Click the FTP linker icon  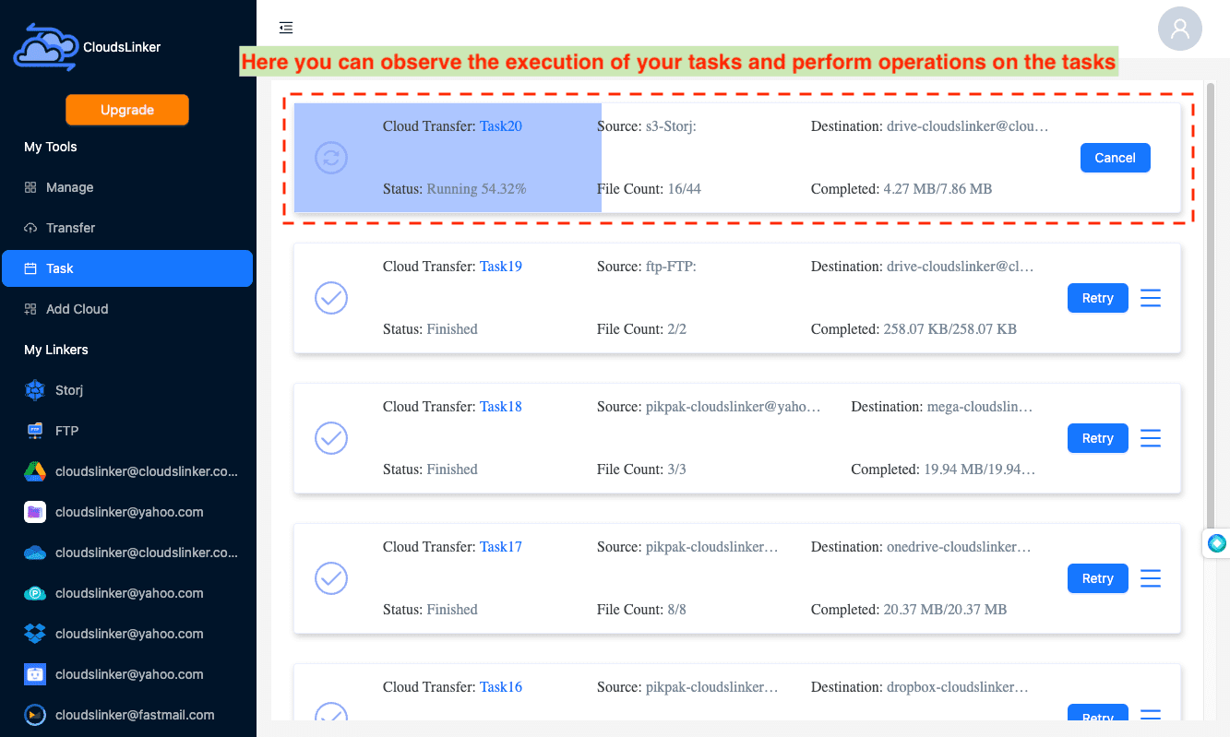[x=35, y=431]
